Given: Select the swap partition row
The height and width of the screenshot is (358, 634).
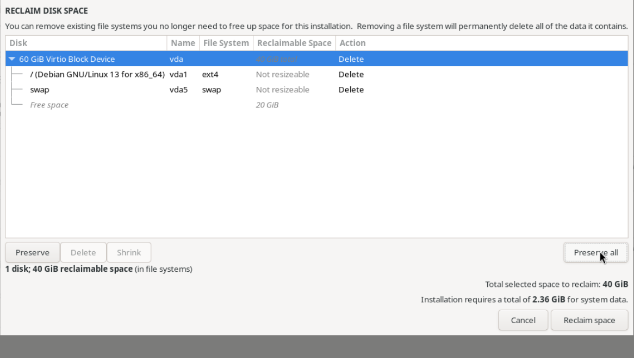Looking at the screenshot, I should pyautogui.click(x=316, y=90).
